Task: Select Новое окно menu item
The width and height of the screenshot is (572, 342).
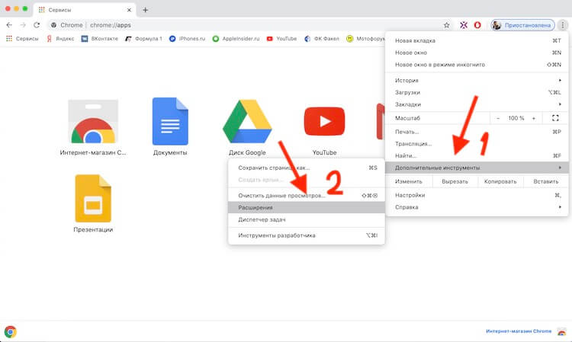Action: coord(477,53)
